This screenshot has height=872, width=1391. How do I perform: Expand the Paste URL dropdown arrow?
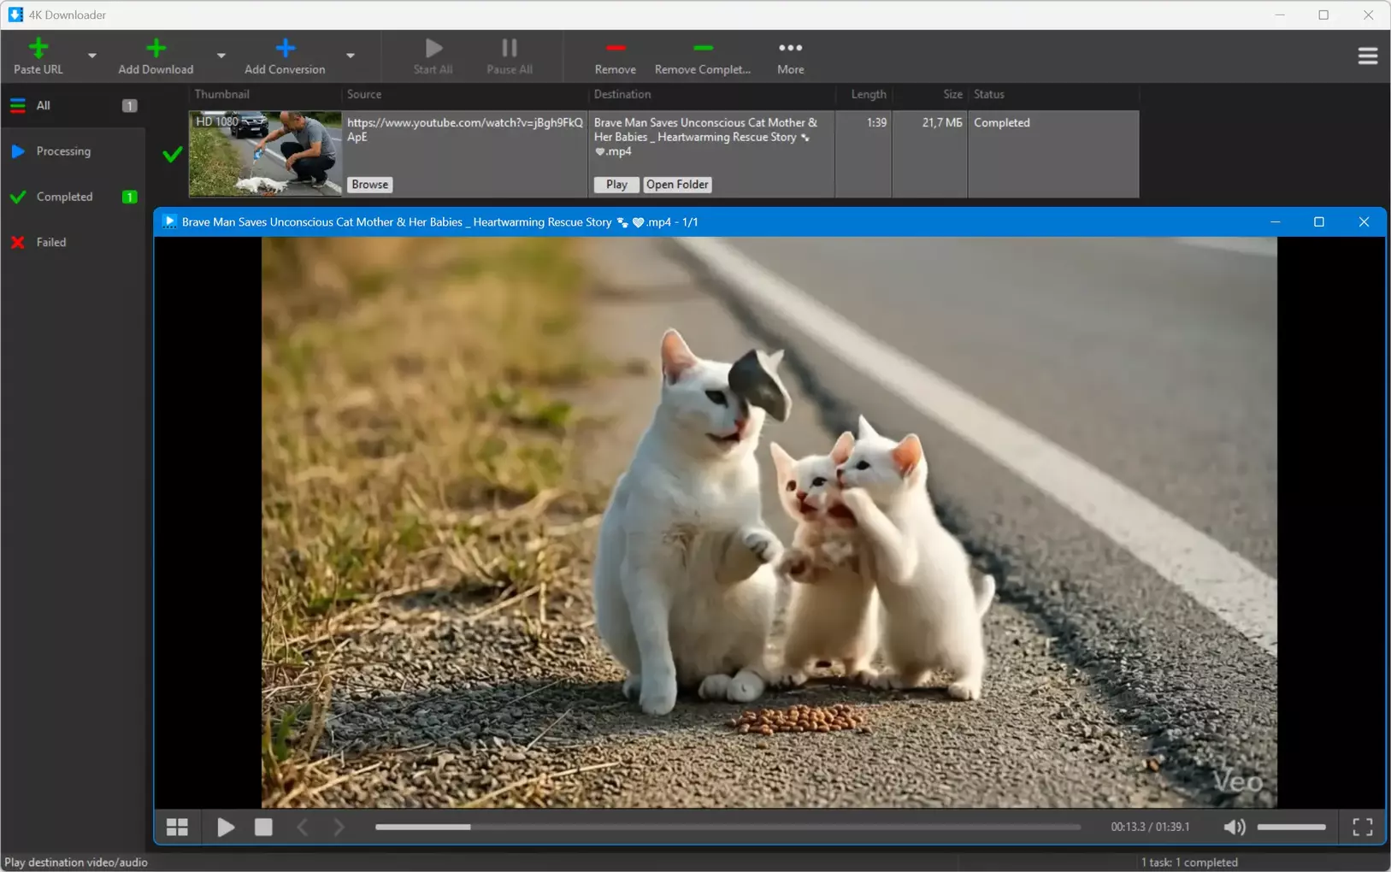coord(92,56)
